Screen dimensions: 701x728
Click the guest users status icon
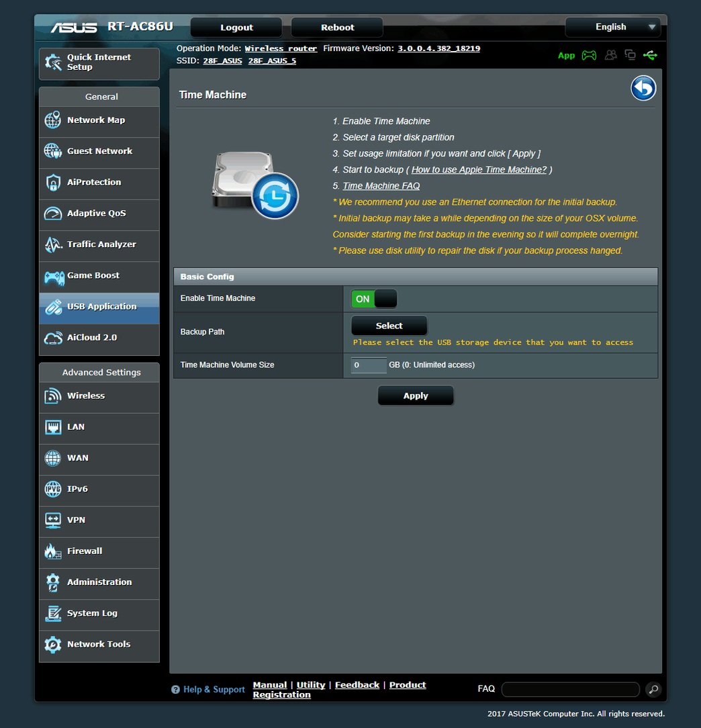click(x=611, y=55)
